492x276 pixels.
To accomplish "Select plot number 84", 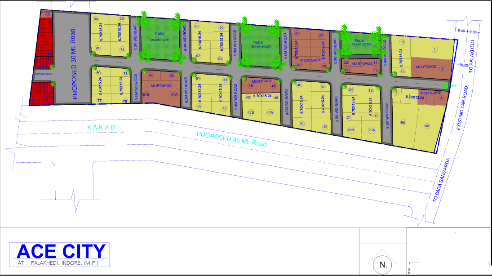I will pyautogui.click(x=96, y=19).
